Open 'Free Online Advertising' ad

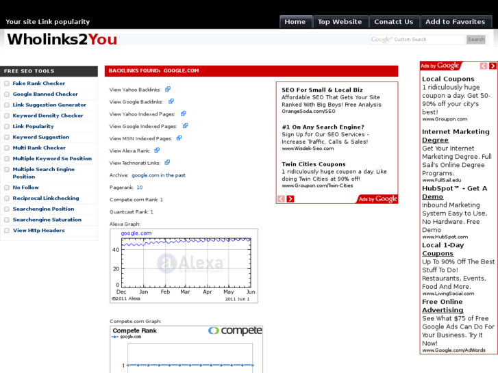443,306
